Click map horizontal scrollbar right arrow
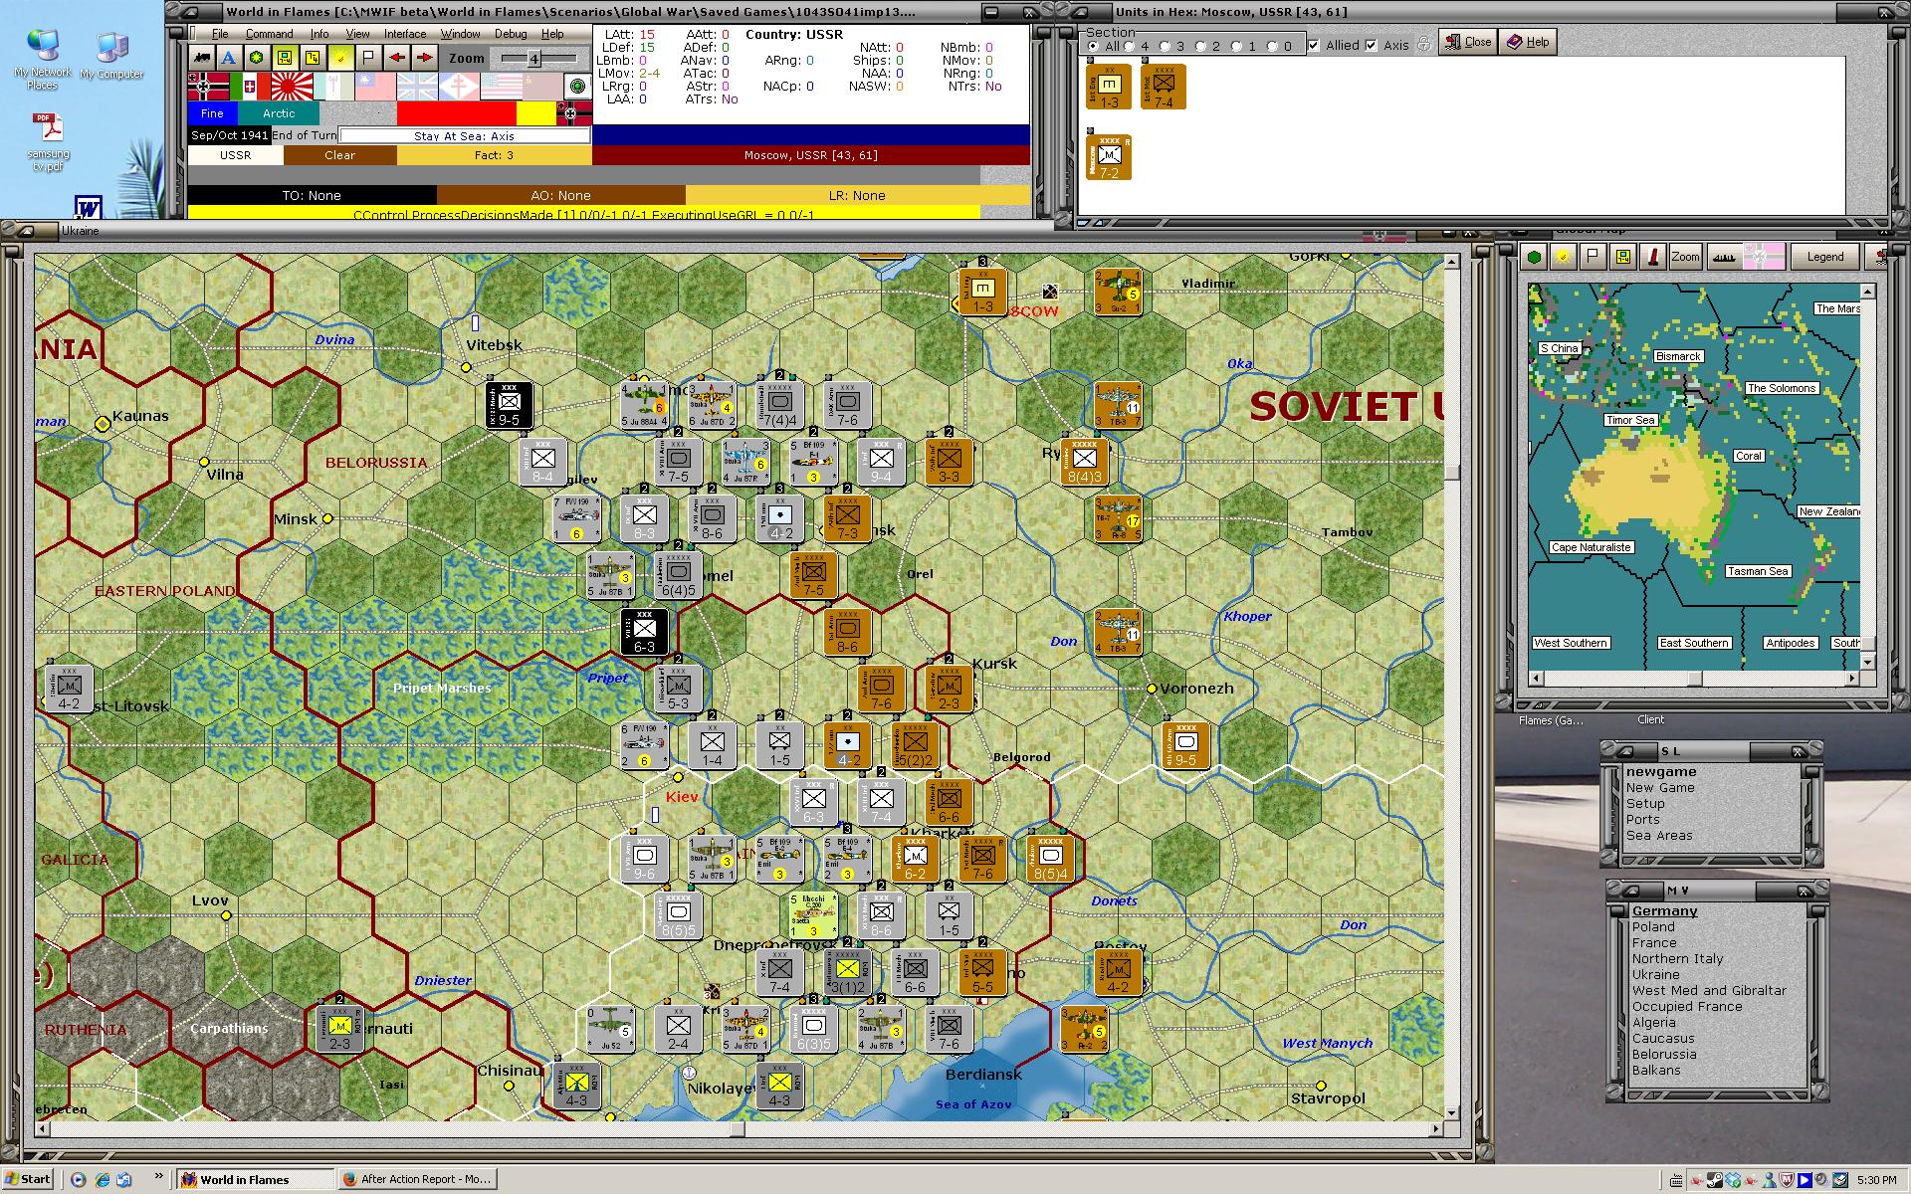 click(1436, 1129)
